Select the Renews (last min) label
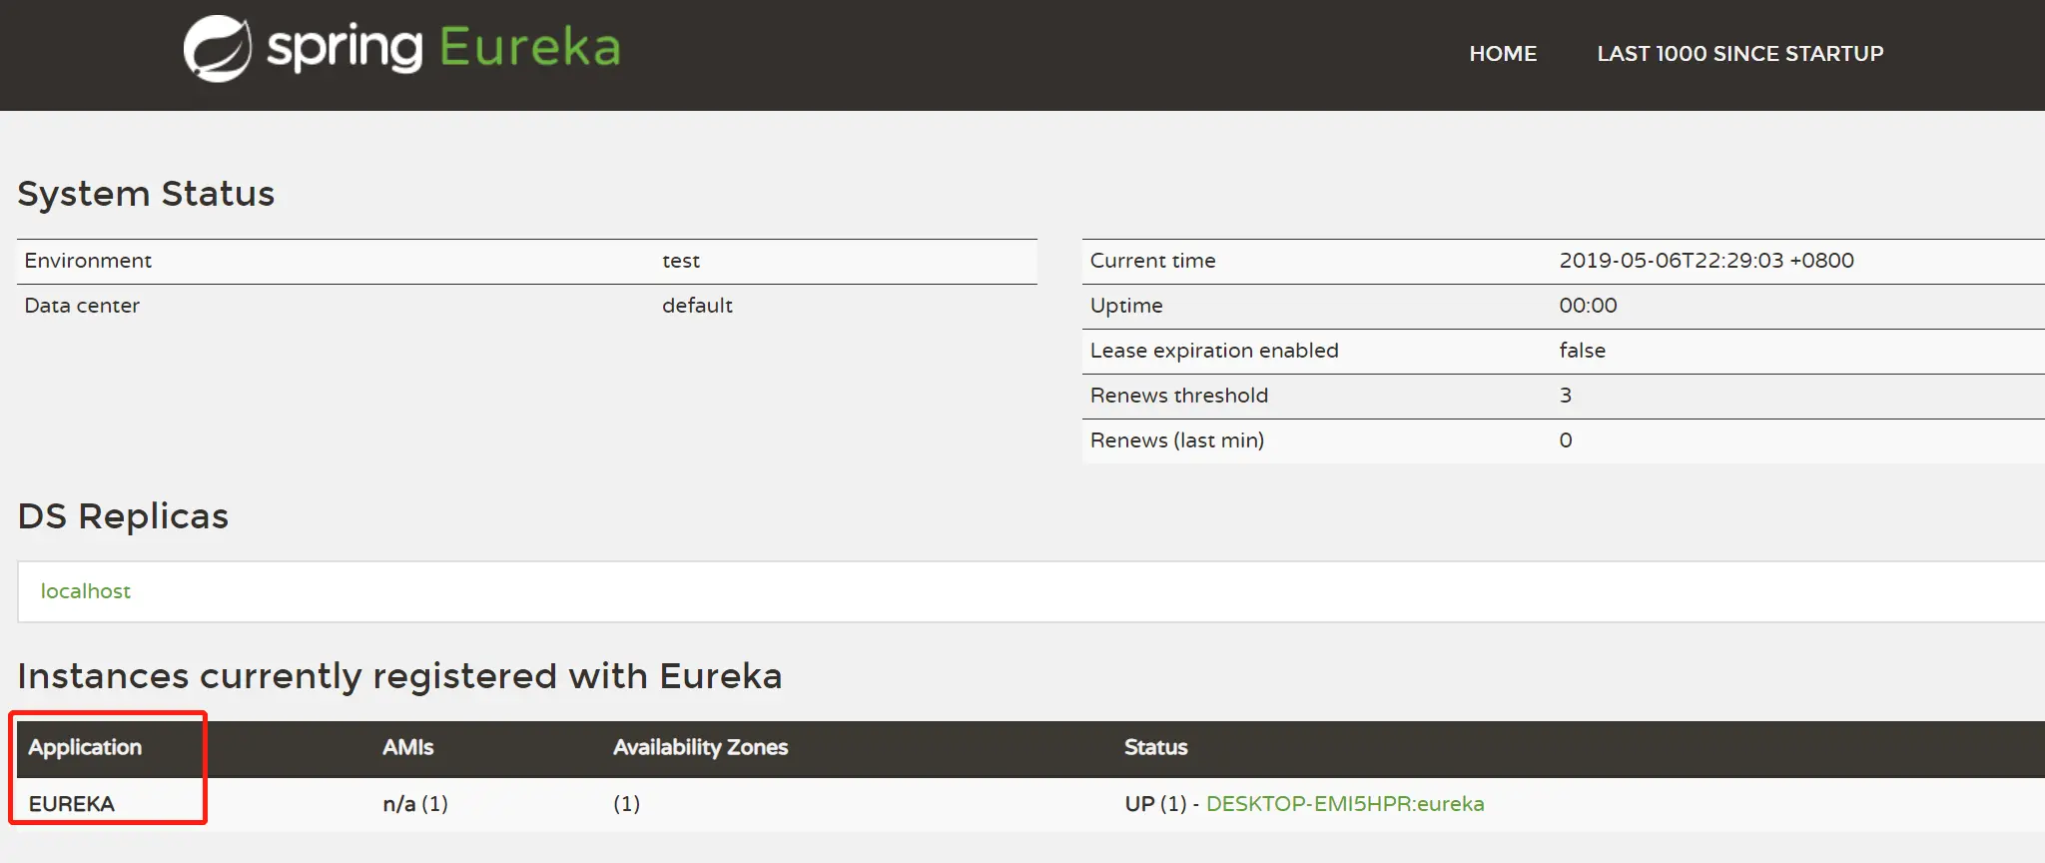The width and height of the screenshot is (2045, 863). pyautogui.click(x=1177, y=440)
